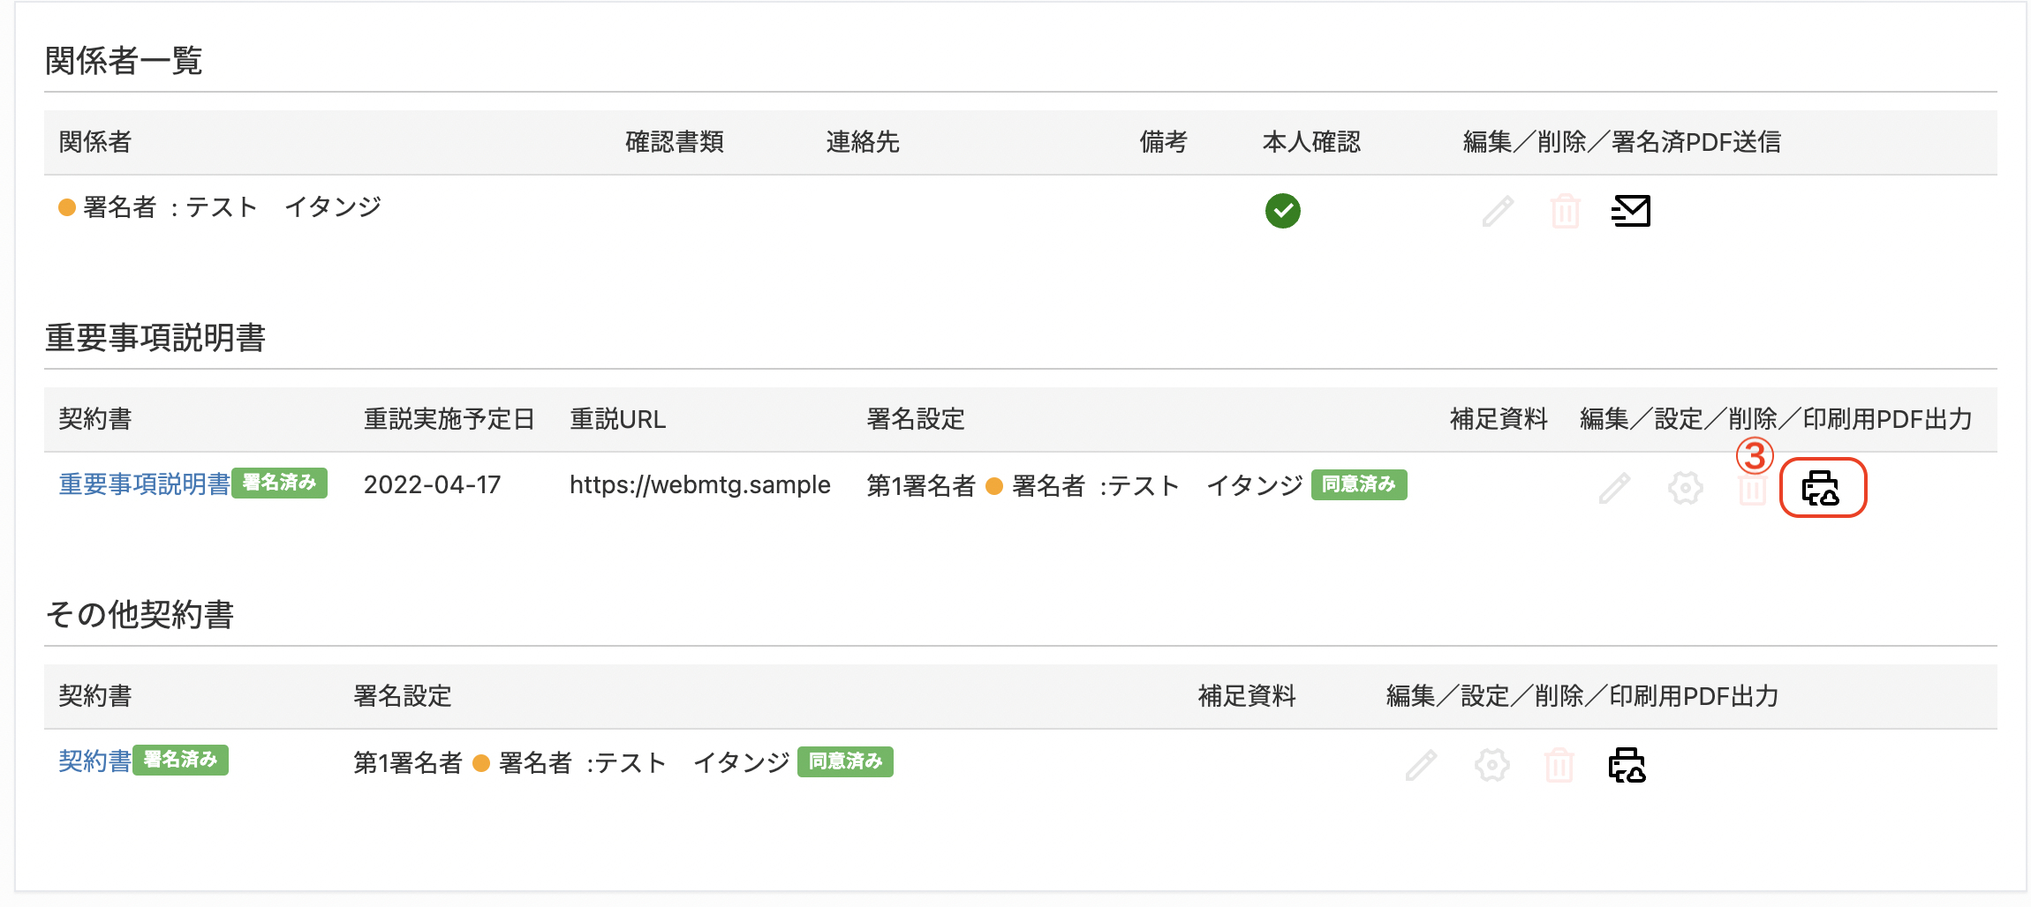Click the 本人確認 column header
The height and width of the screenshot is (907, 2031).
coord(1311,142)
